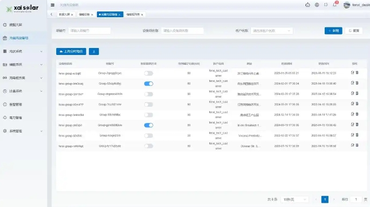Focus the 组编号 search input
The width and height of the screenshot is (370, 207).
pyautogui.click(x=90, y=31)
